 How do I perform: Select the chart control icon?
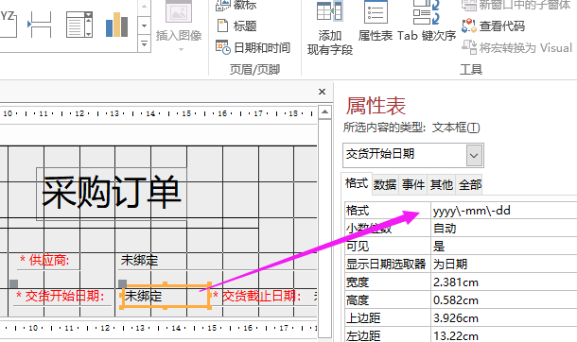click(116, 25)
